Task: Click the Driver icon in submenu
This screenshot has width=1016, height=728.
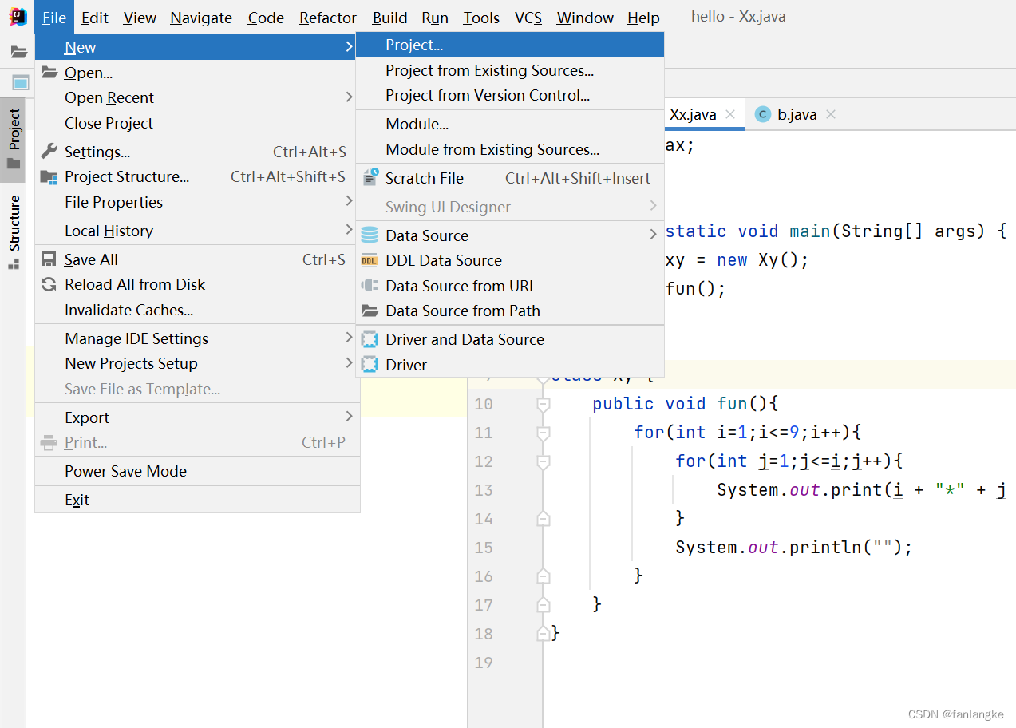Action: (370, 365)
